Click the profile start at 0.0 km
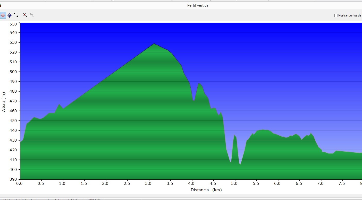Image resolution: width=362 pixels, height=200 pixels. [20, 142]
